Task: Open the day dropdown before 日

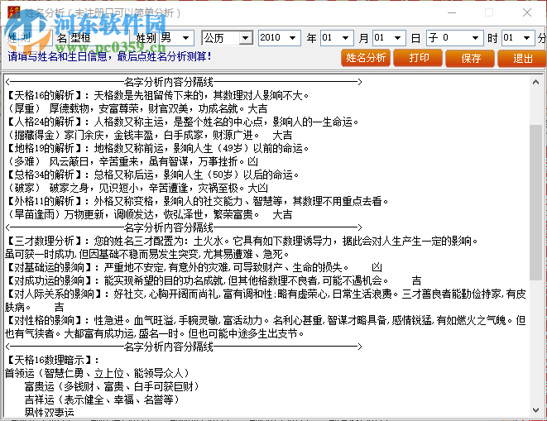Action: pyautogui.click(x=397, y=38)
